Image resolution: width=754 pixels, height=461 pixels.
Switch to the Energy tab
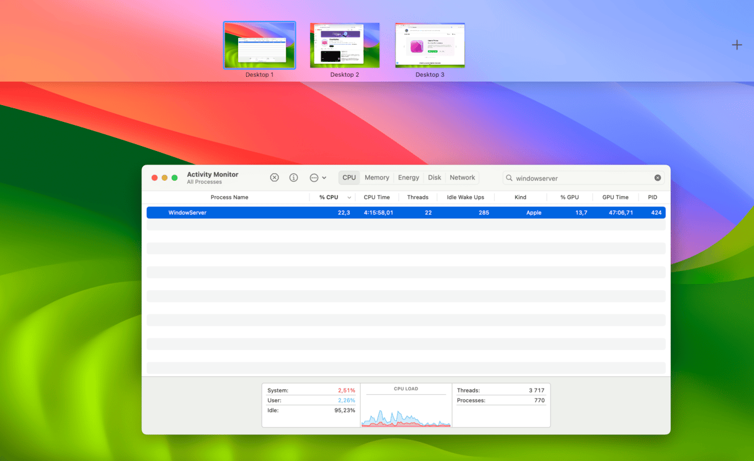[x=408, y=178]
